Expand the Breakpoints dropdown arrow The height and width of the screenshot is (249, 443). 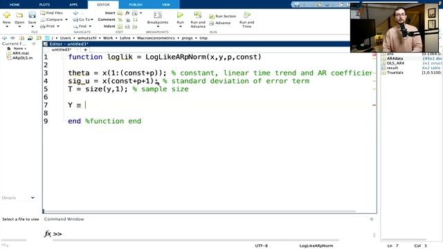158,26
